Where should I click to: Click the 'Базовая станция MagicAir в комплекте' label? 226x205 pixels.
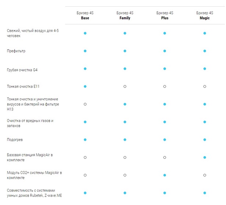pyautogui.click(x=30, y=158)
